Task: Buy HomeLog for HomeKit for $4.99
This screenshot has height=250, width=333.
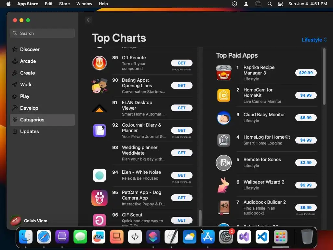Action: (x=306, y=140)
